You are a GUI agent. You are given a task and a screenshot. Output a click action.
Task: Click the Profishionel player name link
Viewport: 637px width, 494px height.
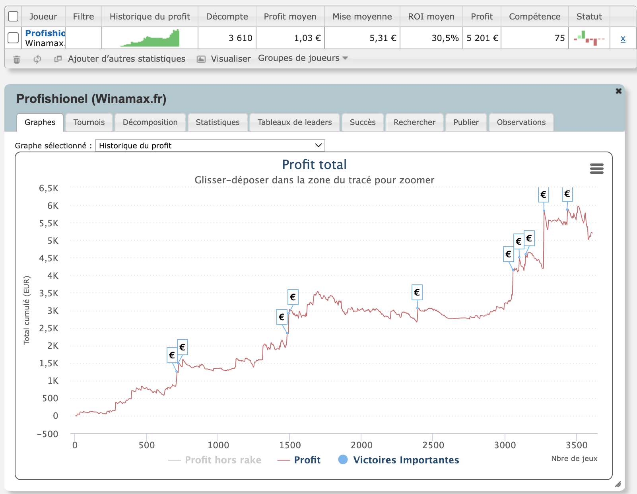[x=45, y=33]
